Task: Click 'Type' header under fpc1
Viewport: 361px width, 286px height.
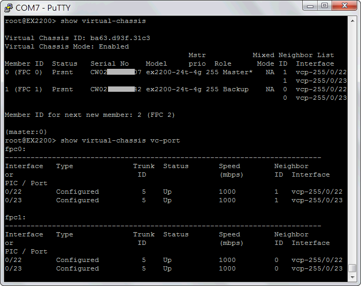Action: pos(65,235)
